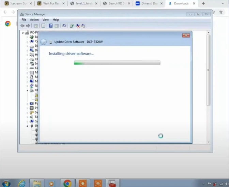Close the Update Driver Software dialog

click(186, 35)
